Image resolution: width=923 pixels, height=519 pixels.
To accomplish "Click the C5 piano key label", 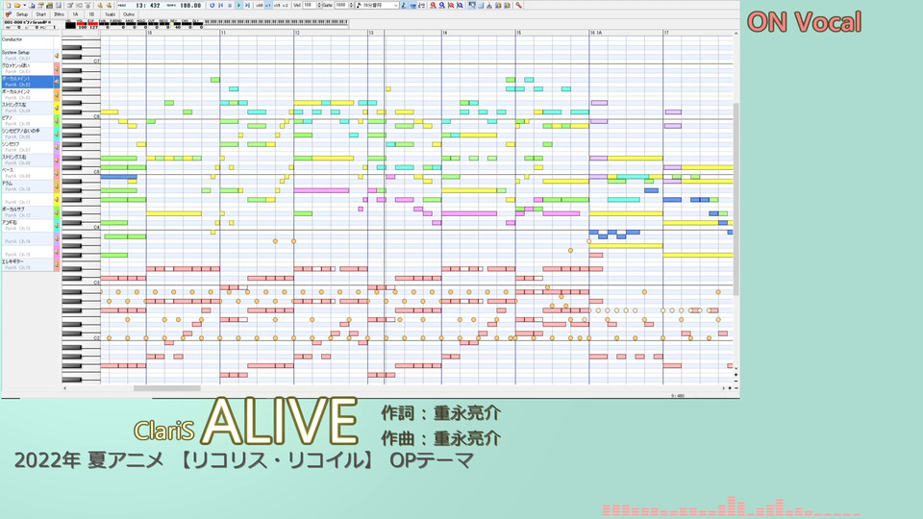I will 96,172.
